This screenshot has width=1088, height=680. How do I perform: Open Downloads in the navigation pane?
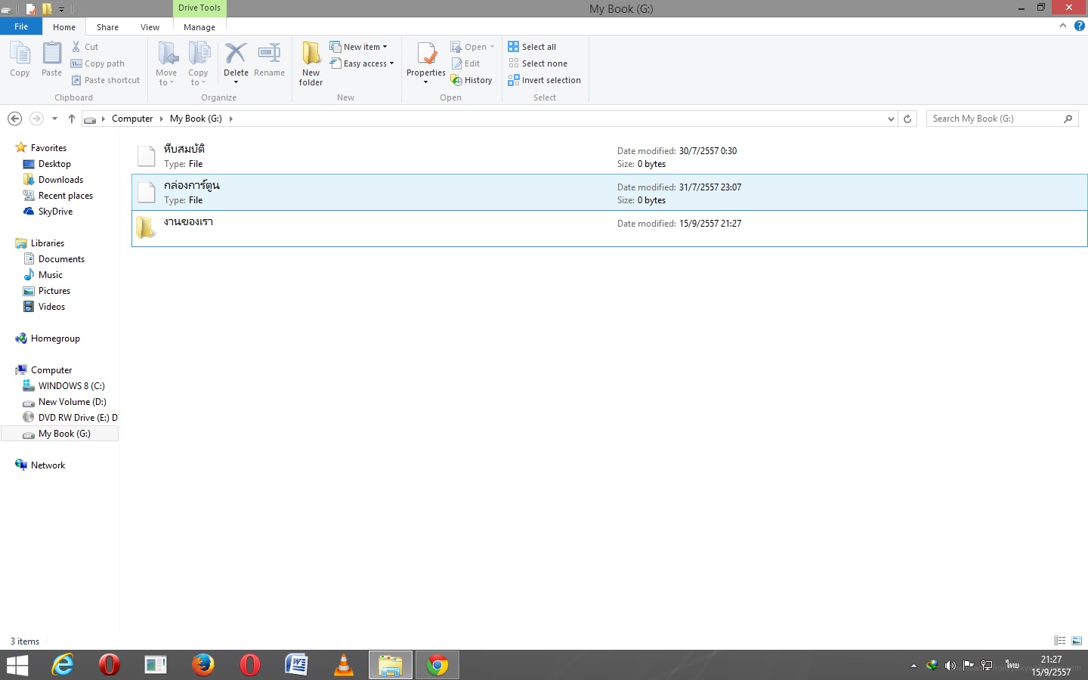point(60,180)
